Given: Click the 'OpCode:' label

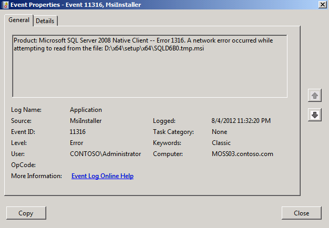Looking at the screenshot, I should [23, 165].
